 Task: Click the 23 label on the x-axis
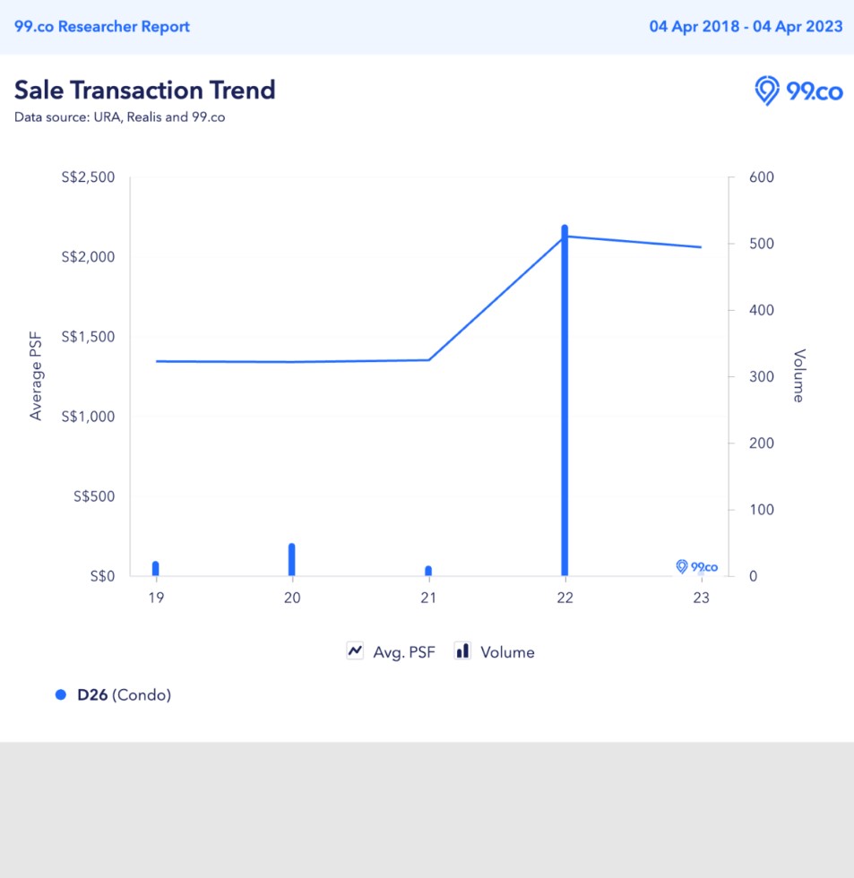[701, 598]
